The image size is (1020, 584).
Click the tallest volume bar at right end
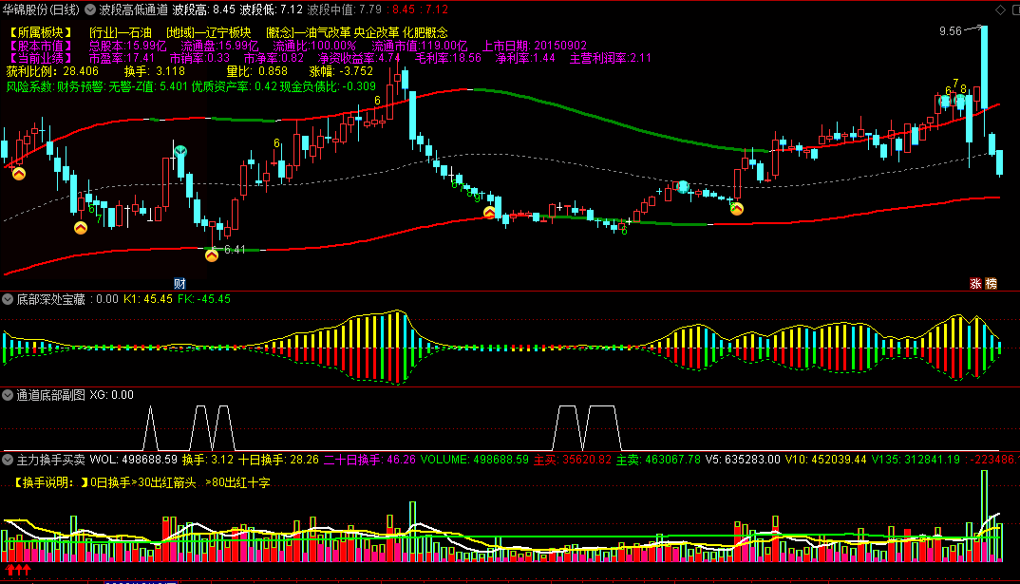[984, 516]
